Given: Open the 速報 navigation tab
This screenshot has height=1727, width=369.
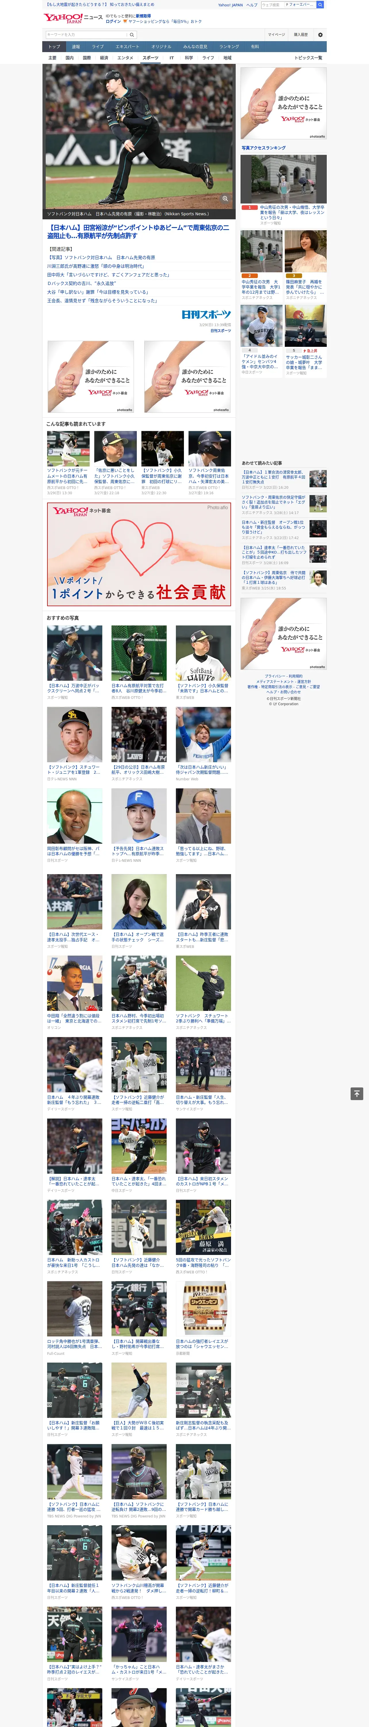Looking at the screenshot, I should [76, 47].
